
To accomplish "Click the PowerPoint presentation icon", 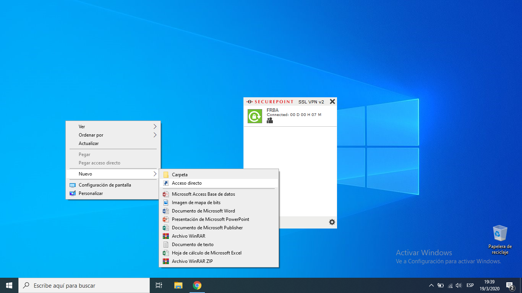I will [166, 219].
